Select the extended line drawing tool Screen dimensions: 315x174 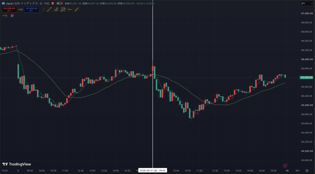point(77,10)
